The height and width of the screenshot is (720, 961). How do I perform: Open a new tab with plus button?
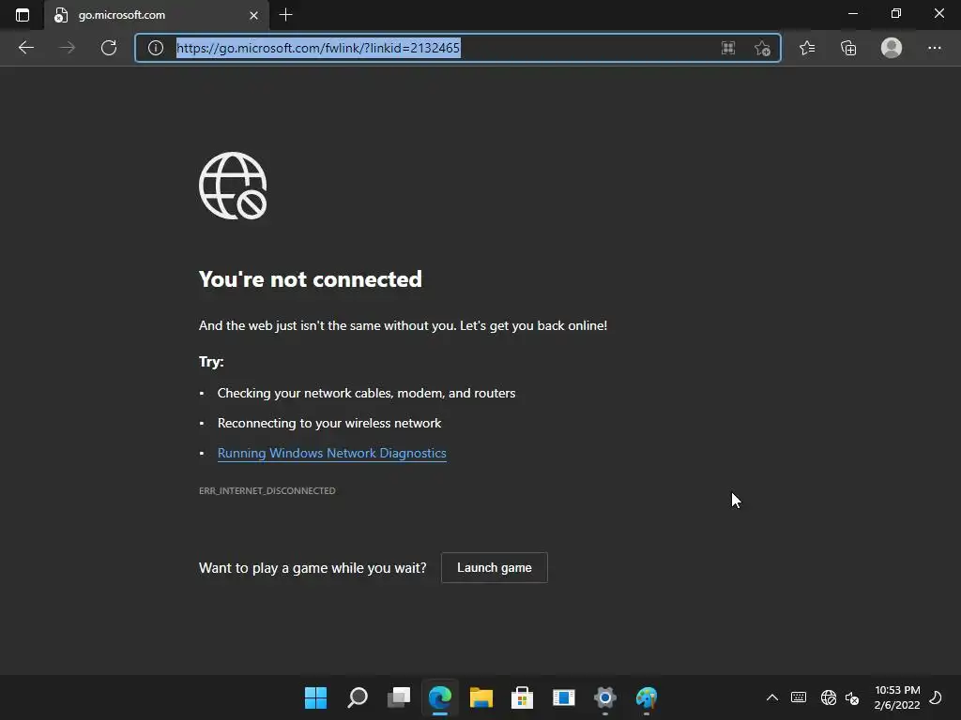point(285,15)
